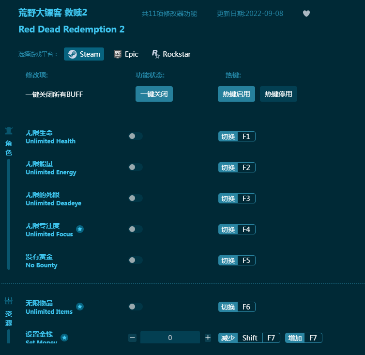Image resolution: width=365 pixels, height=355 pixels.
Task: Click the Unlimited Health label
Action: coord(50,137)
